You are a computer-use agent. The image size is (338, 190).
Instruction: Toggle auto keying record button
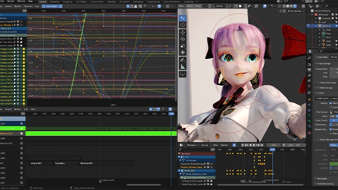tap(234, 145)
